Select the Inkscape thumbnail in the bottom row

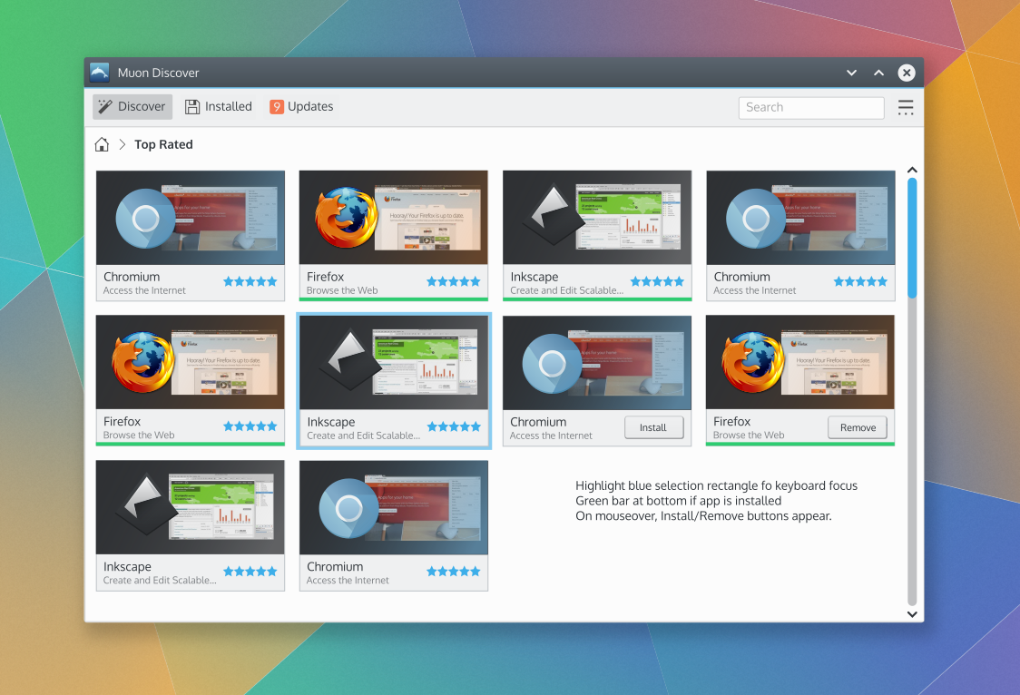coord(190,507)
